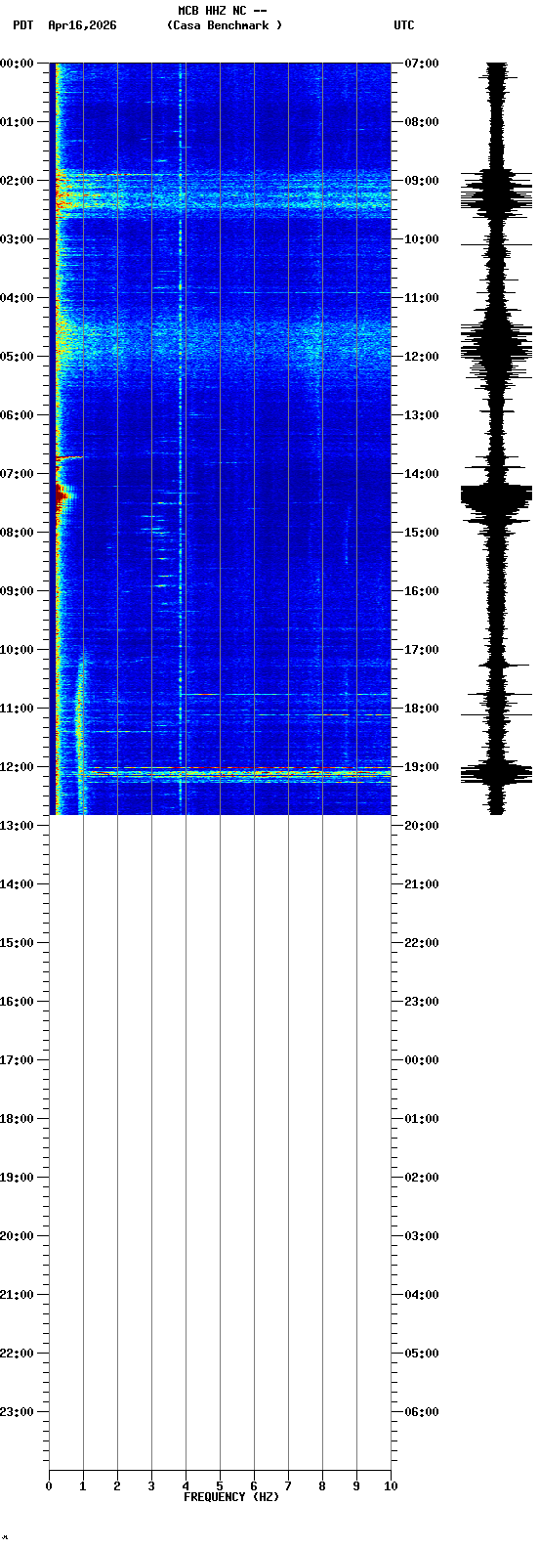Click the 'FREQUENCY (HZ)' axis label
The width and height of the screenshot is (539, 1548).
tap(231, 1497)
